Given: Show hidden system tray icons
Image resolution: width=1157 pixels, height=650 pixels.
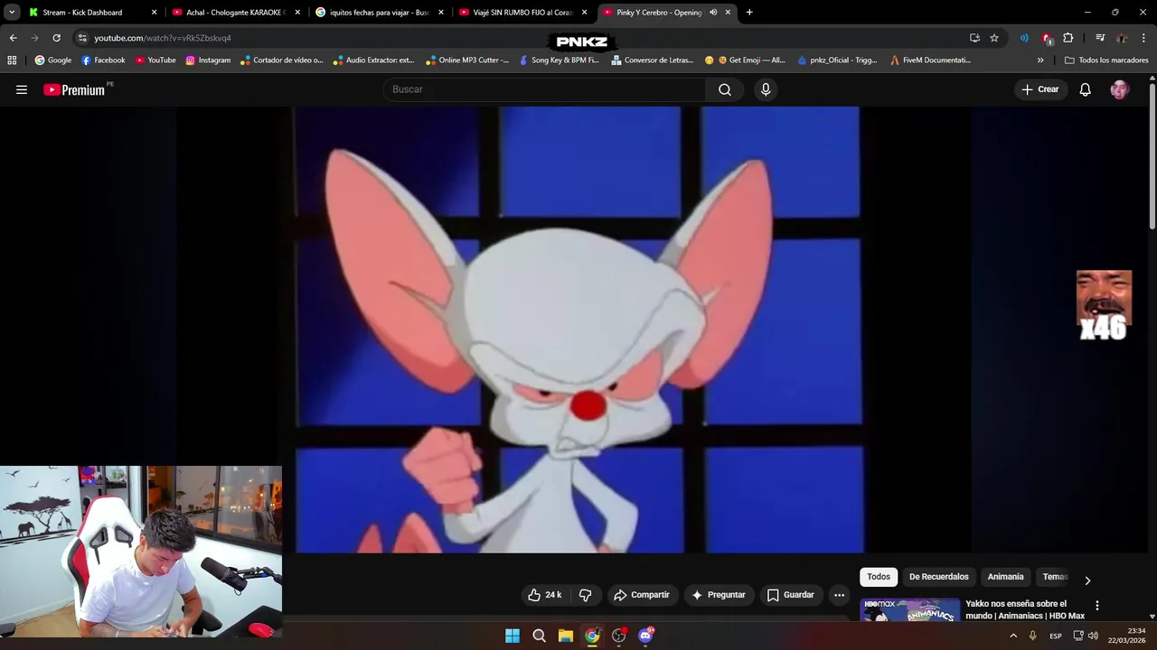Looking at the screenshot, I should click(x=1013, y=636).
